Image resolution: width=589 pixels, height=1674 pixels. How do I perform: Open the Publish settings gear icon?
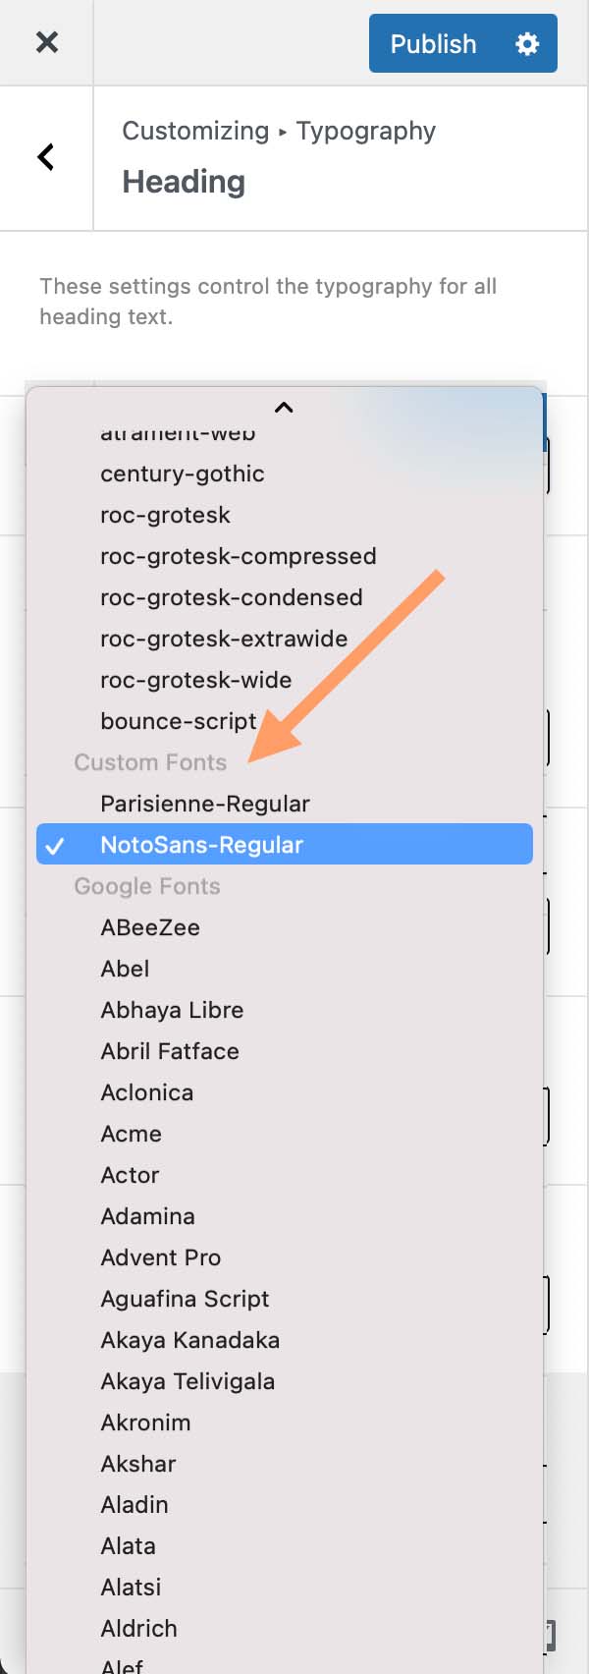[526, 43]
